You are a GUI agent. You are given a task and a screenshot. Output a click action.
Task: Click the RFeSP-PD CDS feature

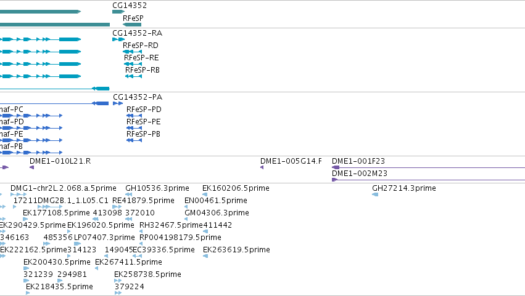[x=134, y=116]
